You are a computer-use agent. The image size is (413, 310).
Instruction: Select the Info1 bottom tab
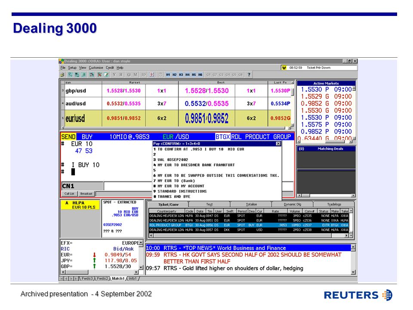click(133, 279)
